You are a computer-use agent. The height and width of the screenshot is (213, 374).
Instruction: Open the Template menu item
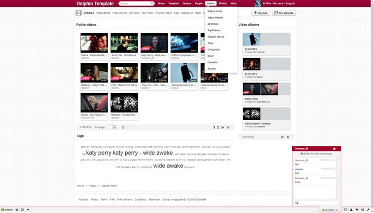coord(173,4)
